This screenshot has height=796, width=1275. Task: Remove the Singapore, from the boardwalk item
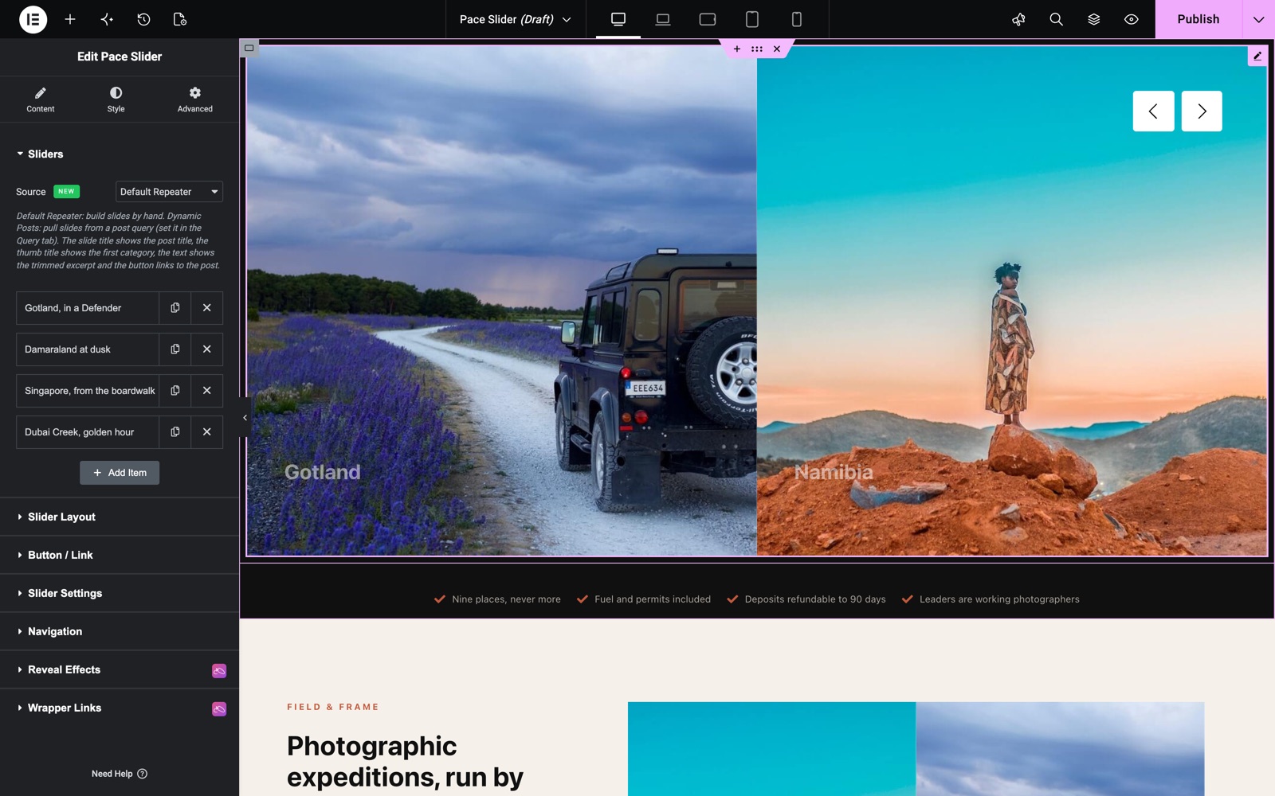coord(207,391)
